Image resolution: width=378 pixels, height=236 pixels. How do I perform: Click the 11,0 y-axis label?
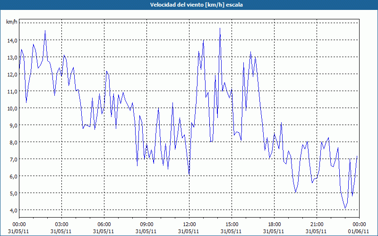(12, 92)
